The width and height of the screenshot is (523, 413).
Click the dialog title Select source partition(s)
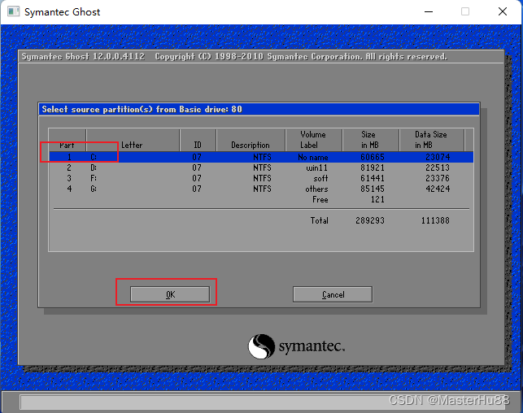(x=142, y=109)
